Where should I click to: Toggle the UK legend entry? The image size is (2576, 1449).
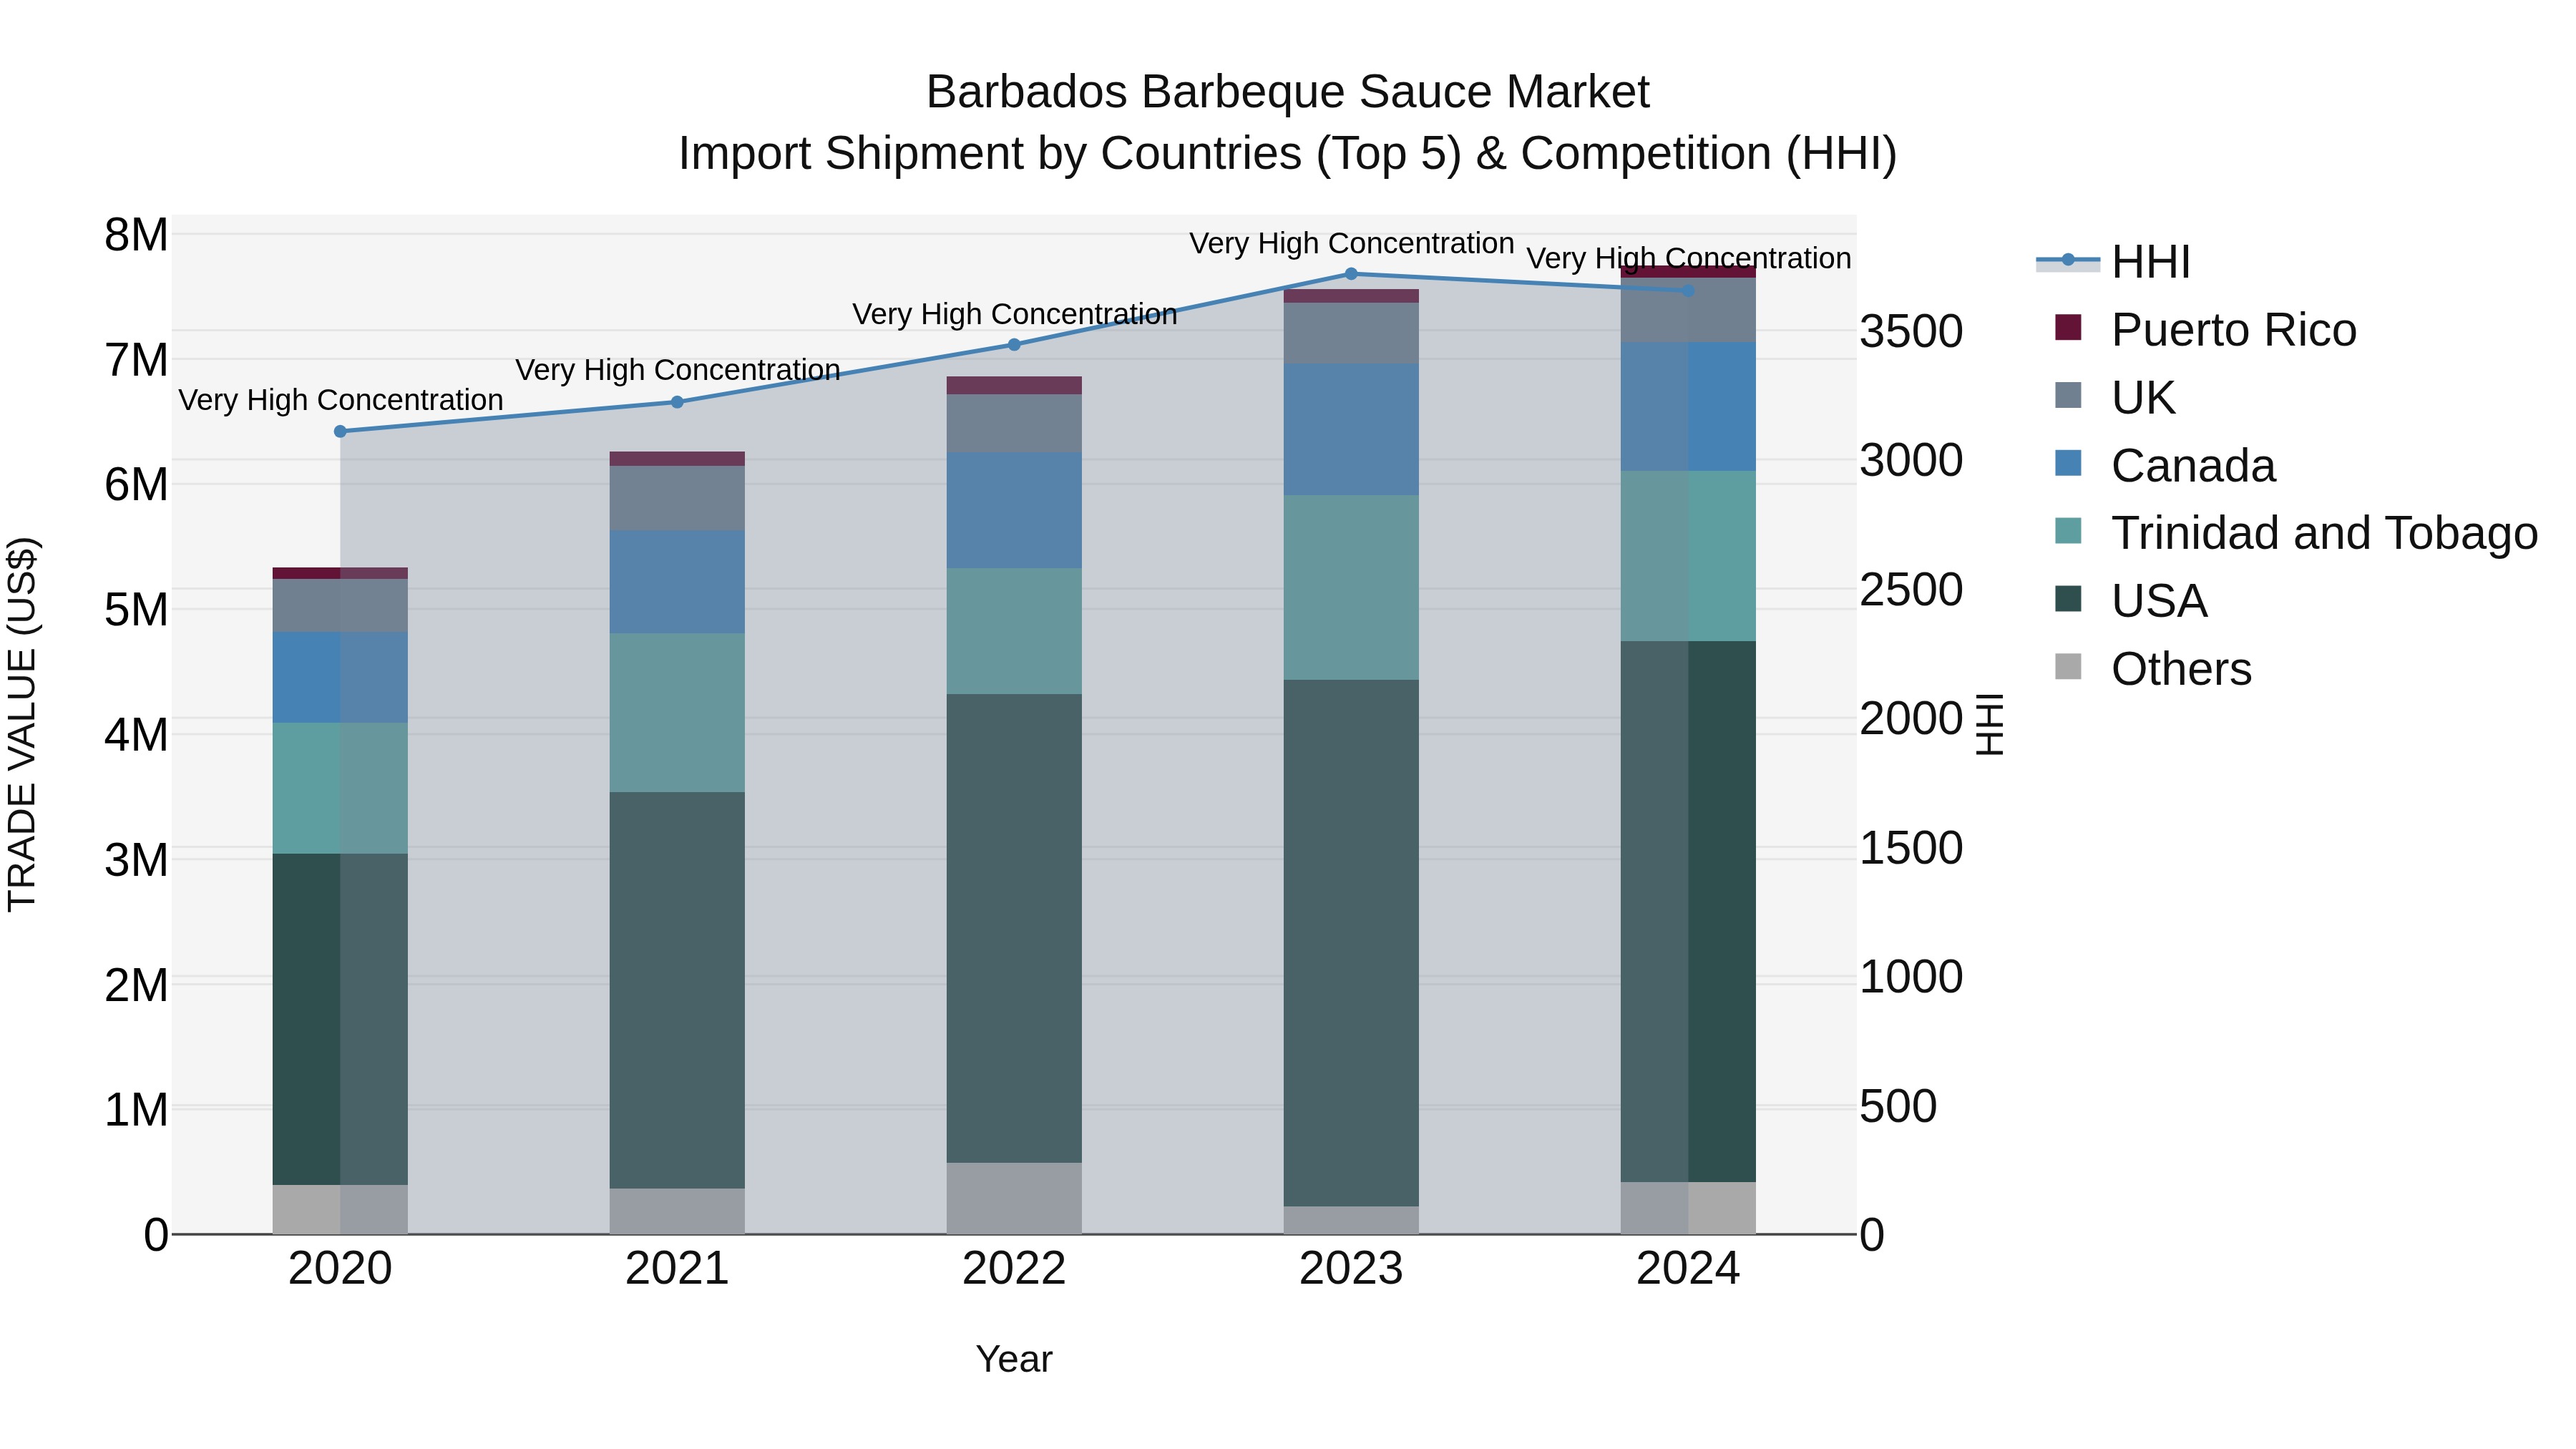2114,398
